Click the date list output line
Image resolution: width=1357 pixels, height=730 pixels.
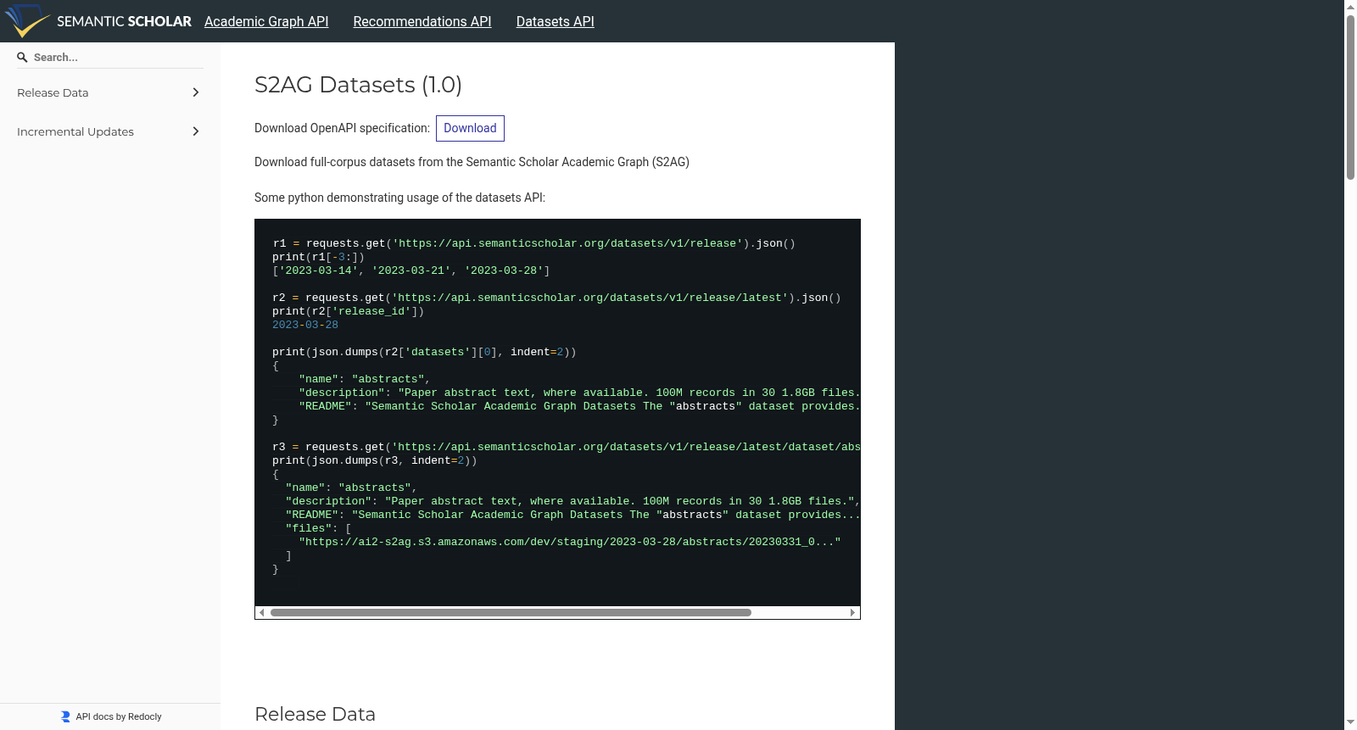411,270
